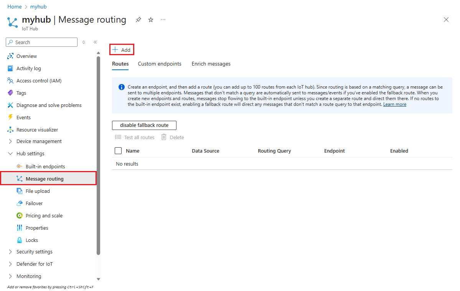Add this page to favorites

click(150, 19)
